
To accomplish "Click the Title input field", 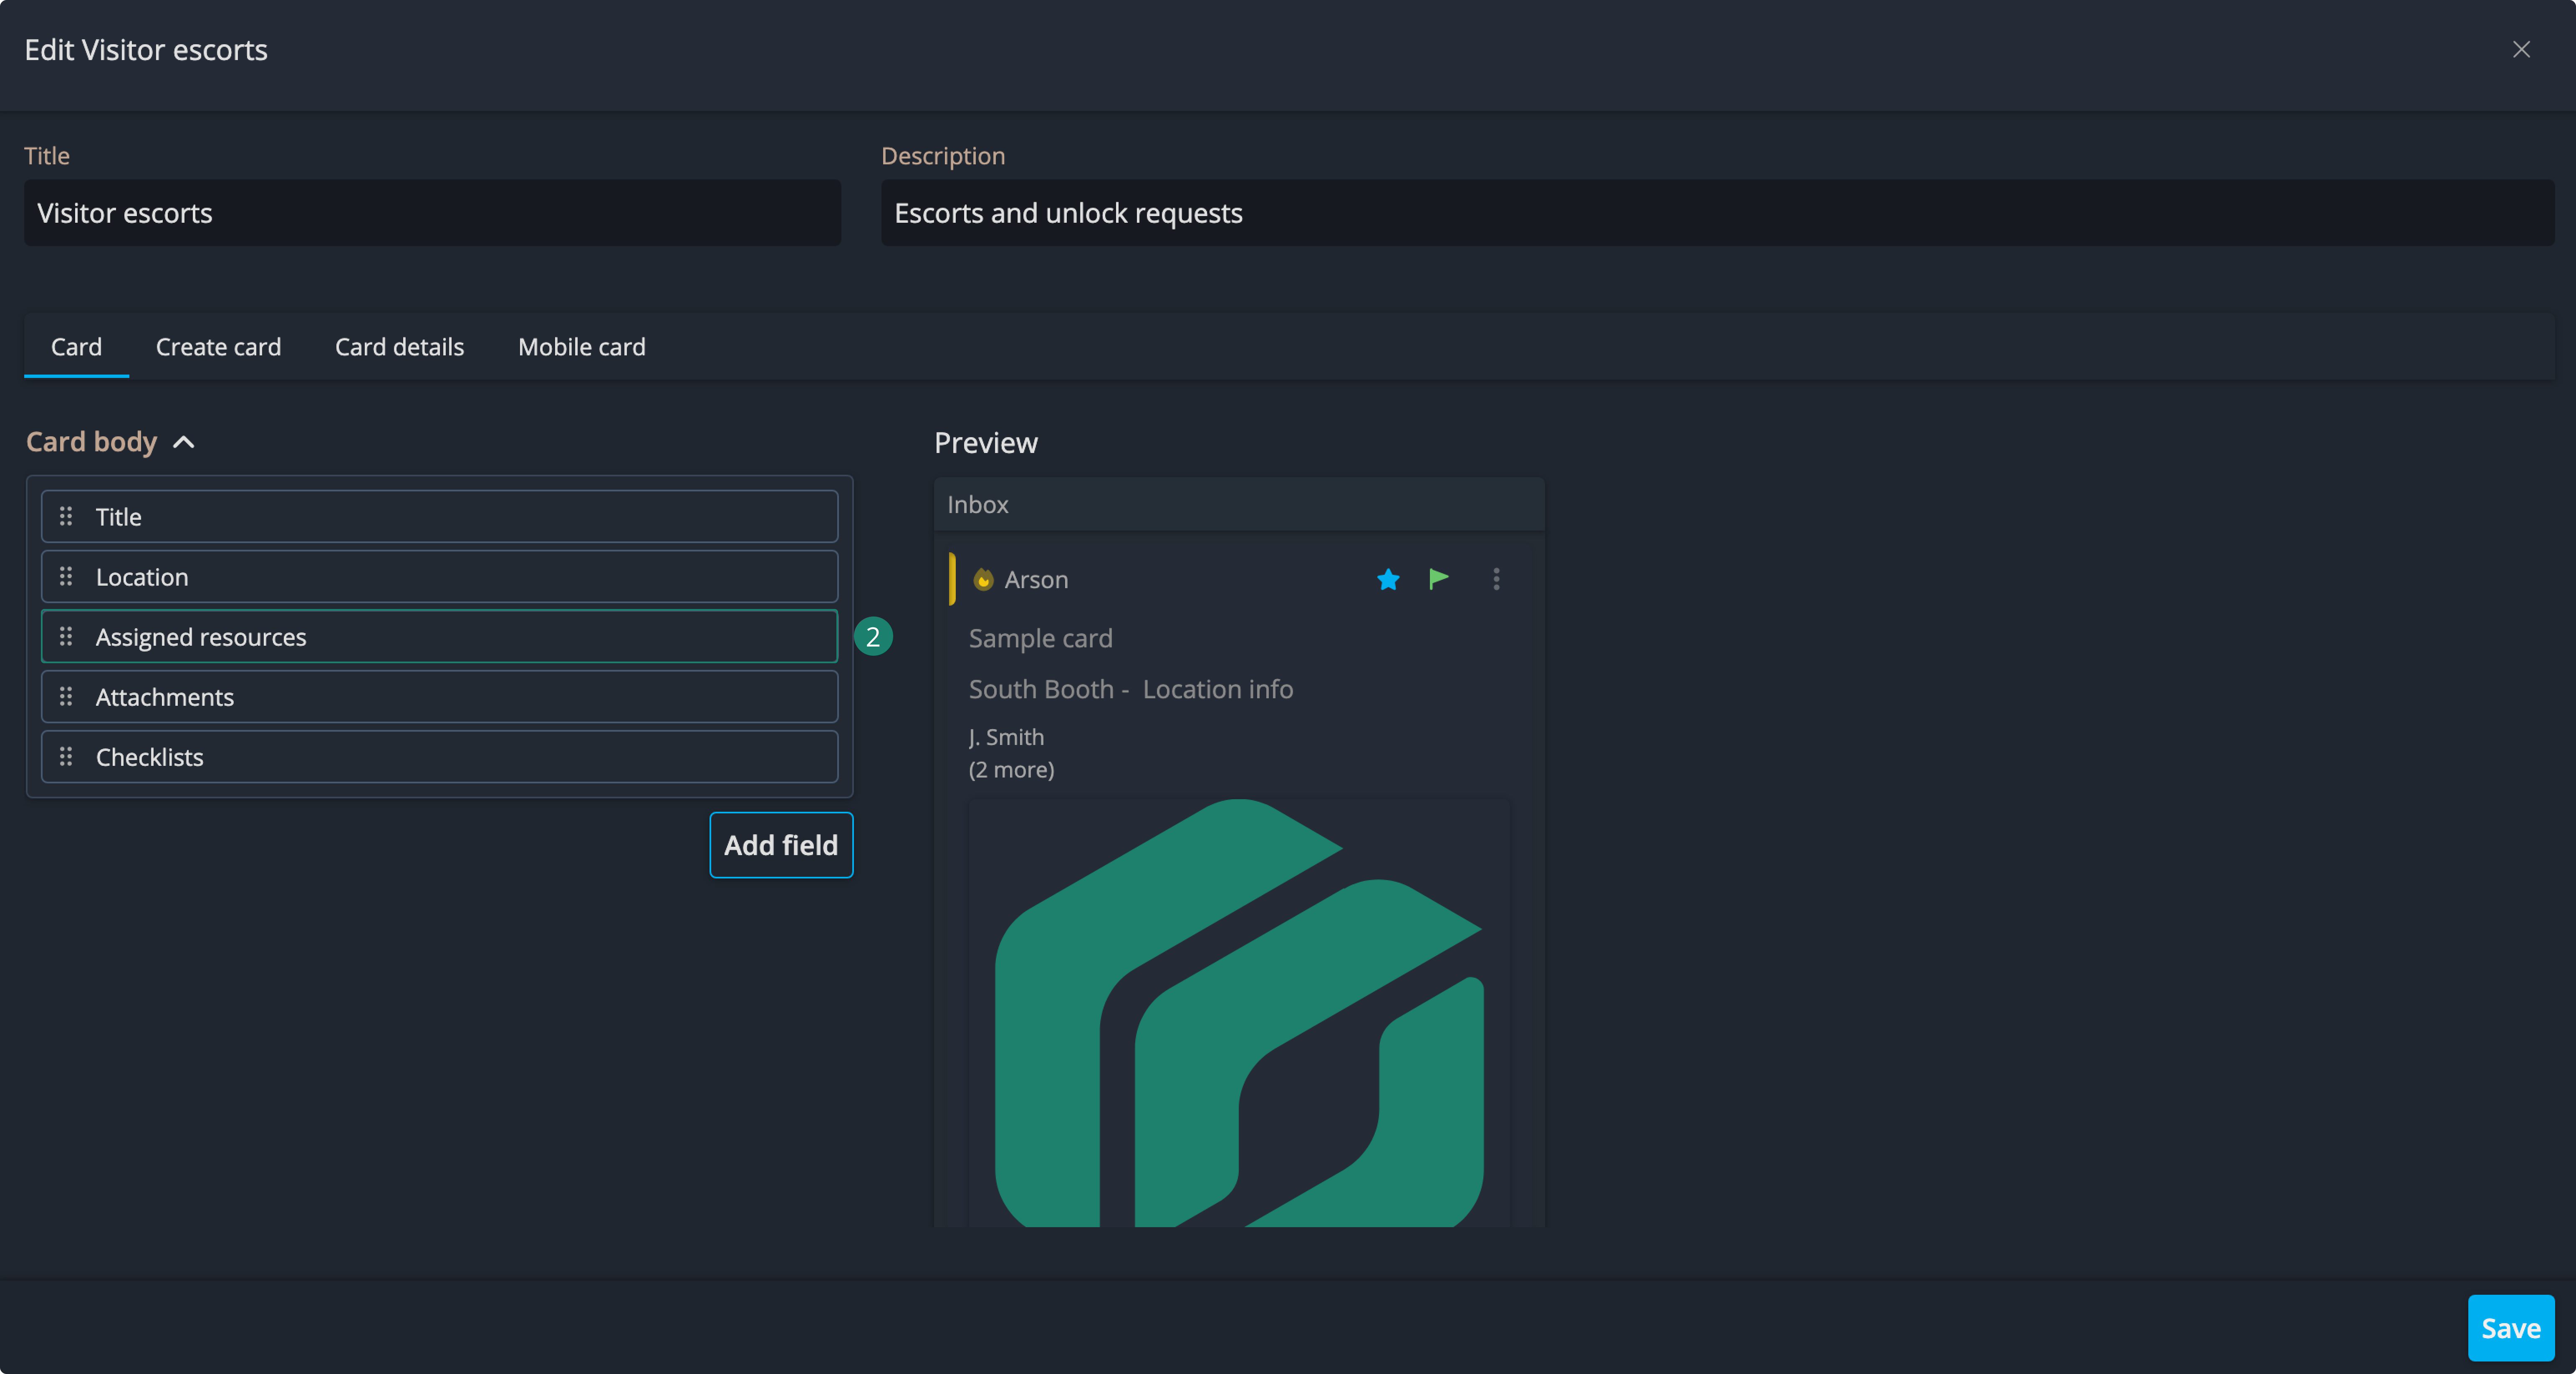I will [432, 213].
